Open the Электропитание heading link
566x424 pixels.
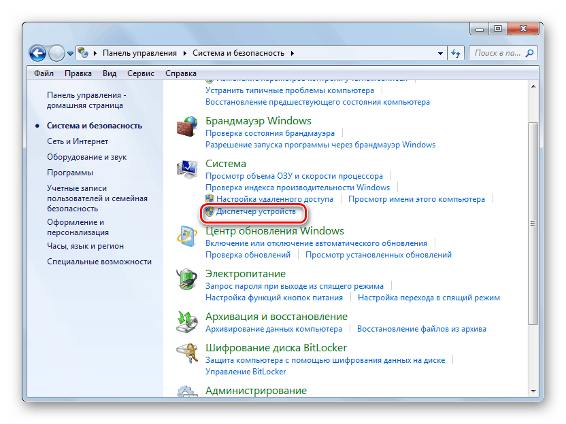point(246,274)
